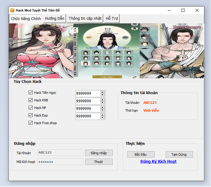The height and width of the screenshot is (187, 211).
Task: Switch to the Hướng Dẫn tab
Action: point(55,19)
